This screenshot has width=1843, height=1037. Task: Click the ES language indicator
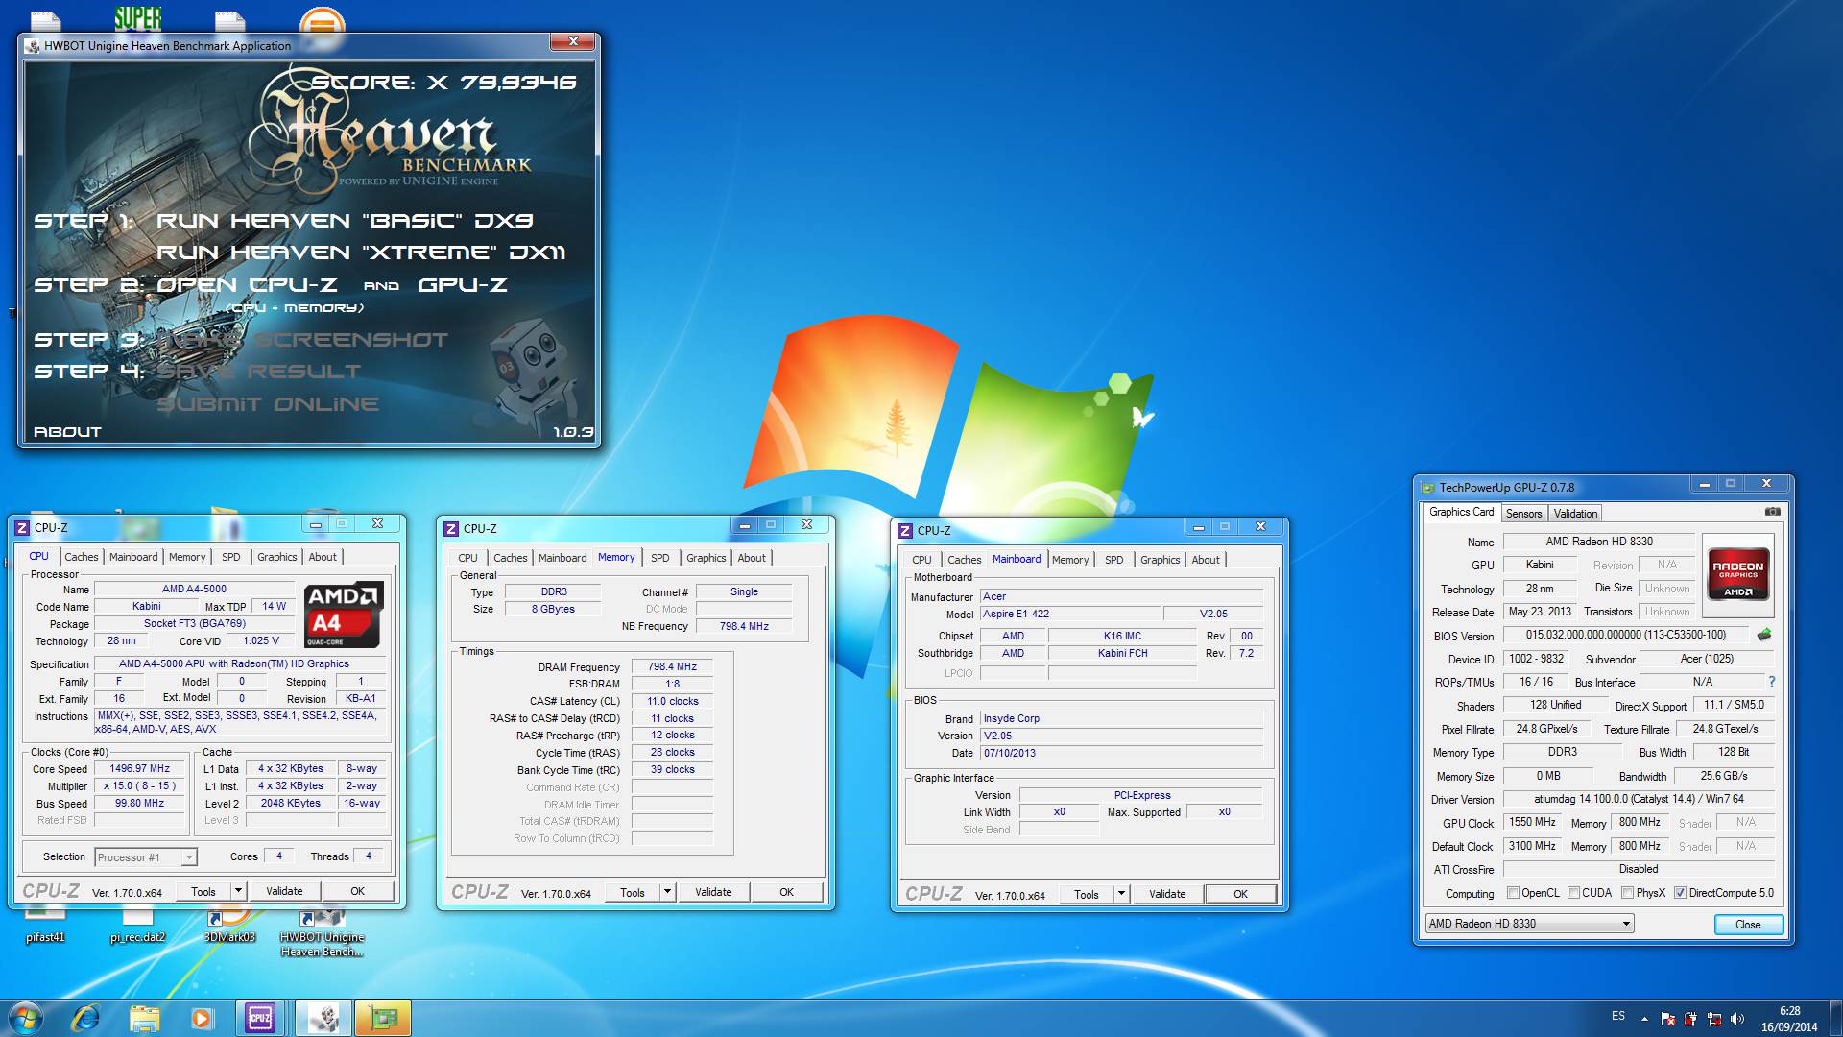click(x=1618, y=1016)
